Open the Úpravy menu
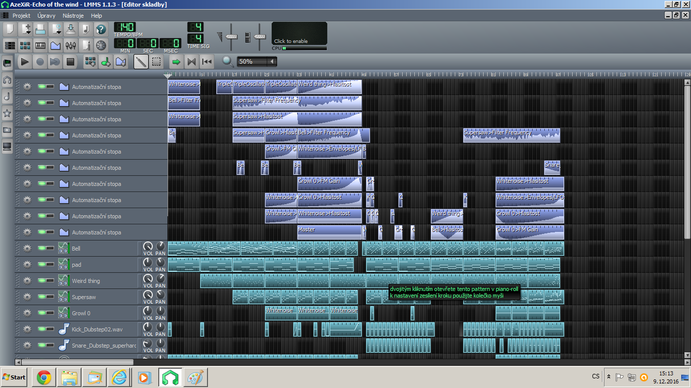This screenshot has height=388, width=691. coord(46,16)
